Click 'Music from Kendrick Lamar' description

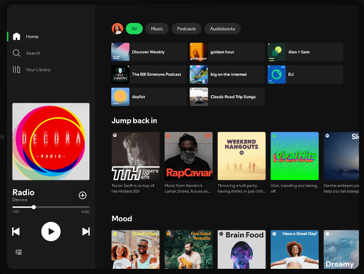point(187,189)
